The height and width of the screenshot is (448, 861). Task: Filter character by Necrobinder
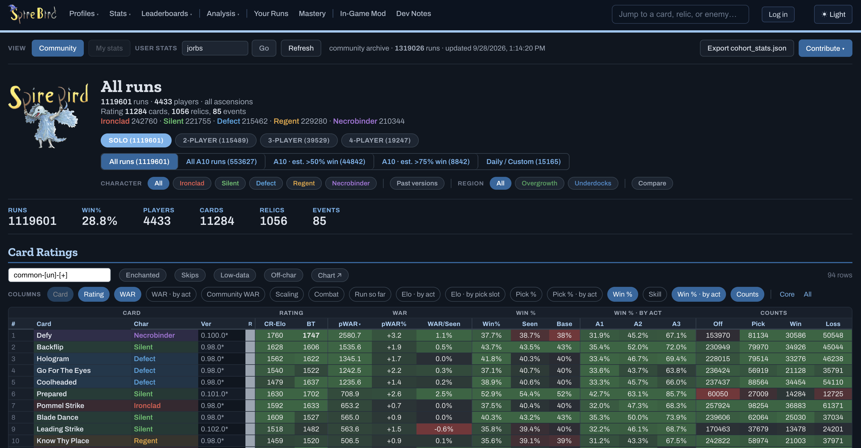[x=351, y=183]
